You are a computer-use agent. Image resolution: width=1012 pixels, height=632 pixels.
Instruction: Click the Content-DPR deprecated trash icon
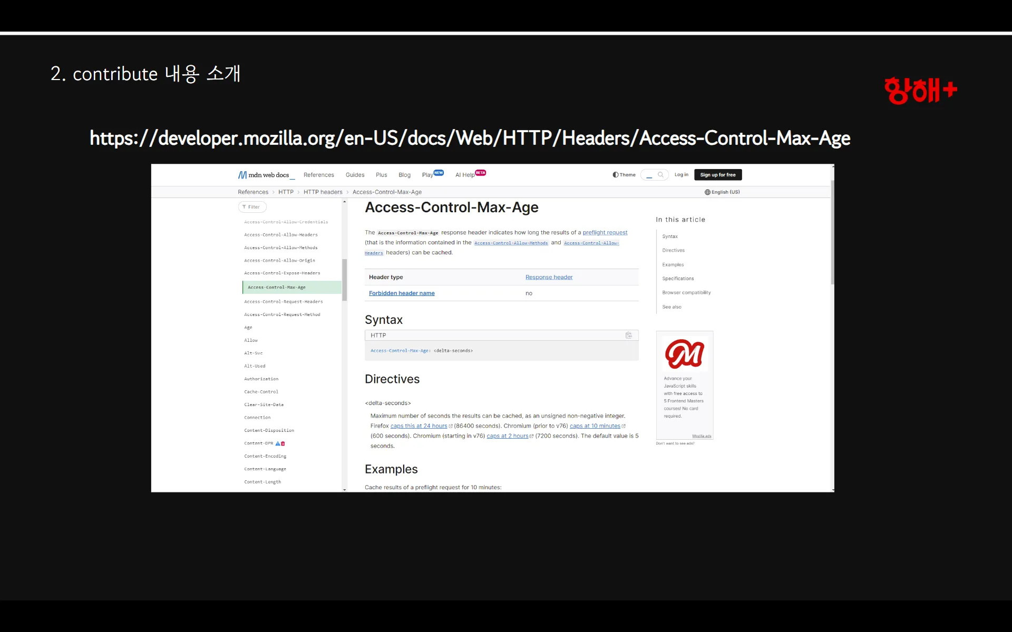coord(283,443)
